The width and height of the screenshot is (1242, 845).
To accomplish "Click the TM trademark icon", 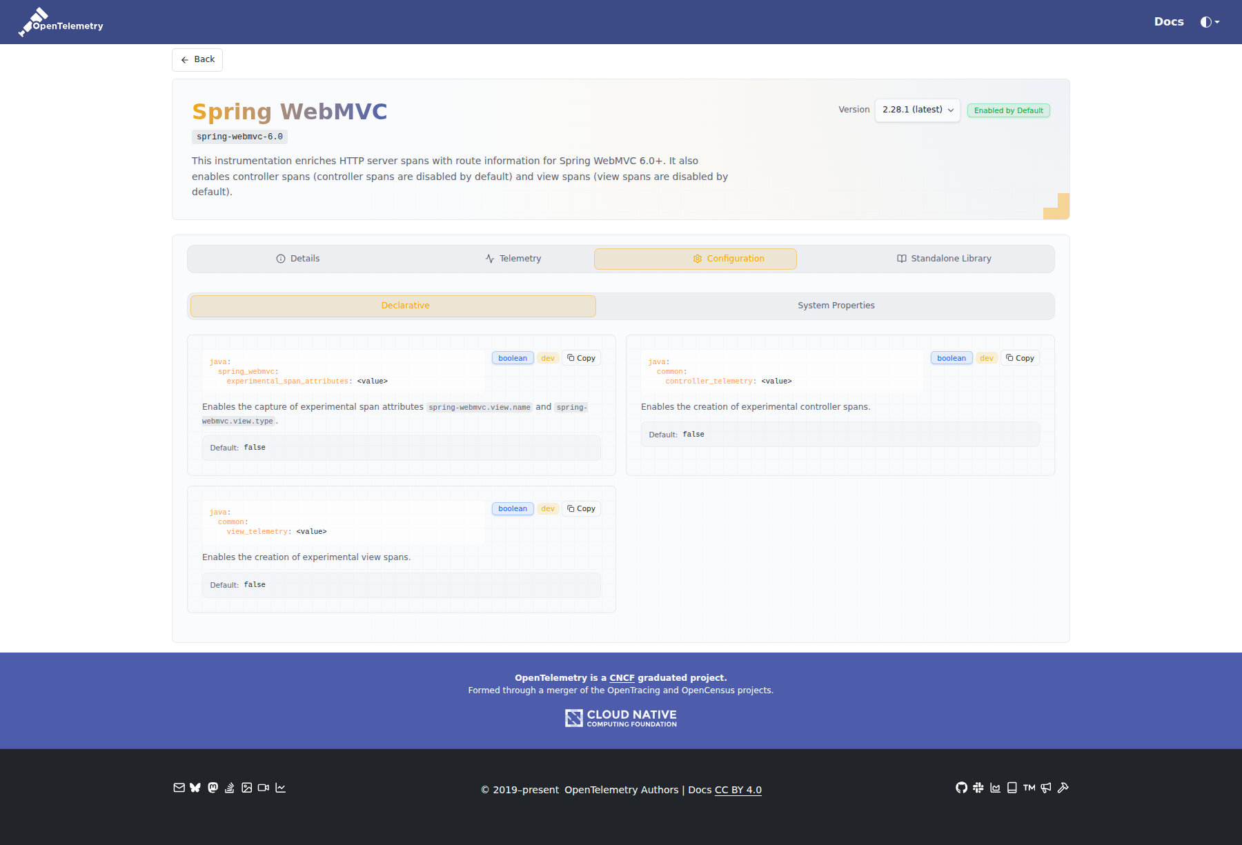I will point(1029,788).
